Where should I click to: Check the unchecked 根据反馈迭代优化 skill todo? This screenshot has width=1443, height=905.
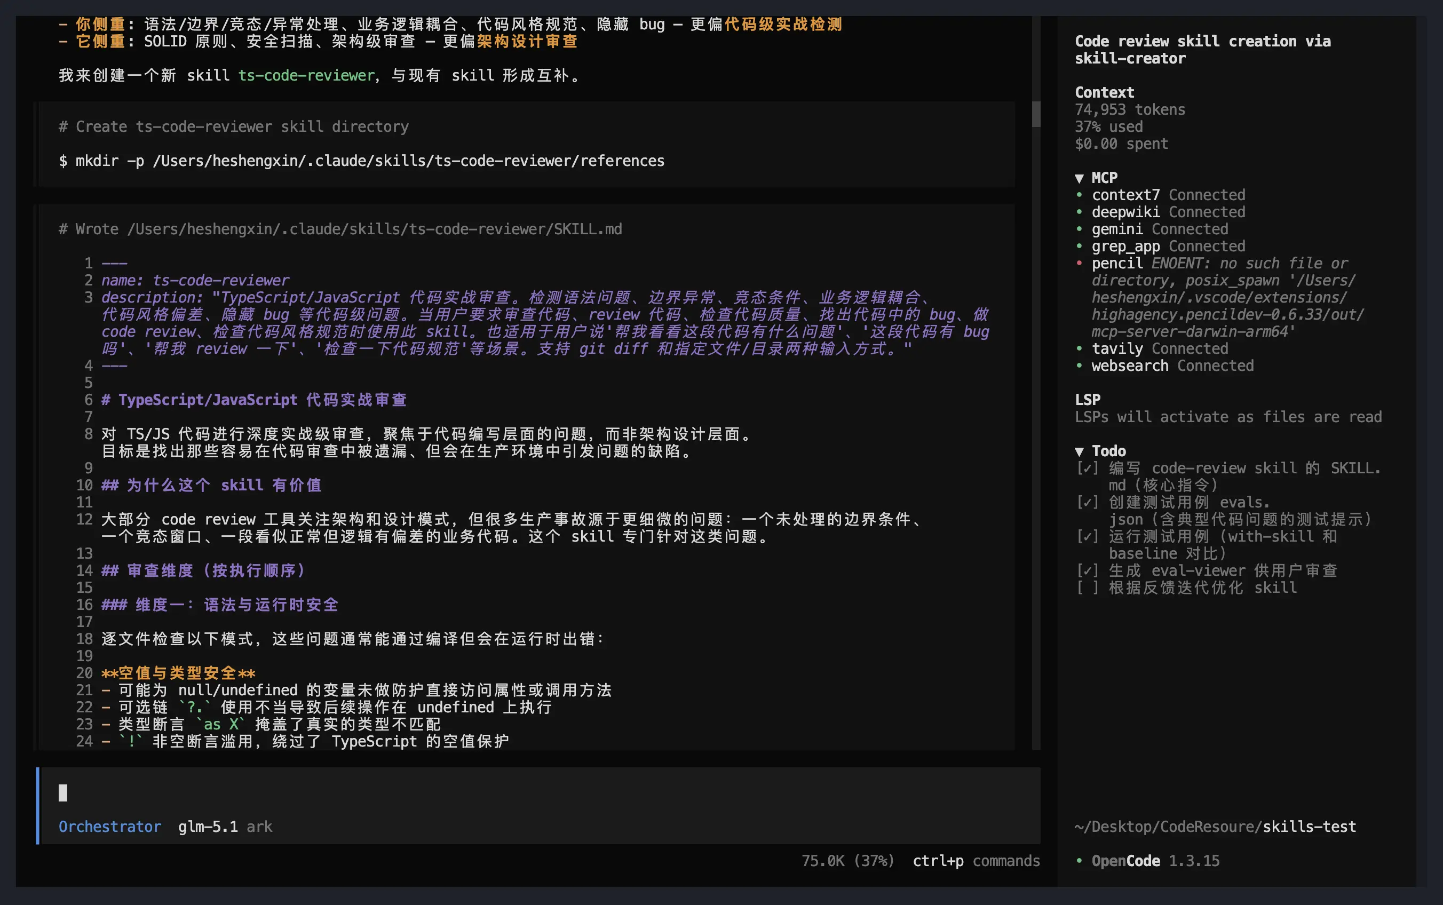tap(1087, 588)
